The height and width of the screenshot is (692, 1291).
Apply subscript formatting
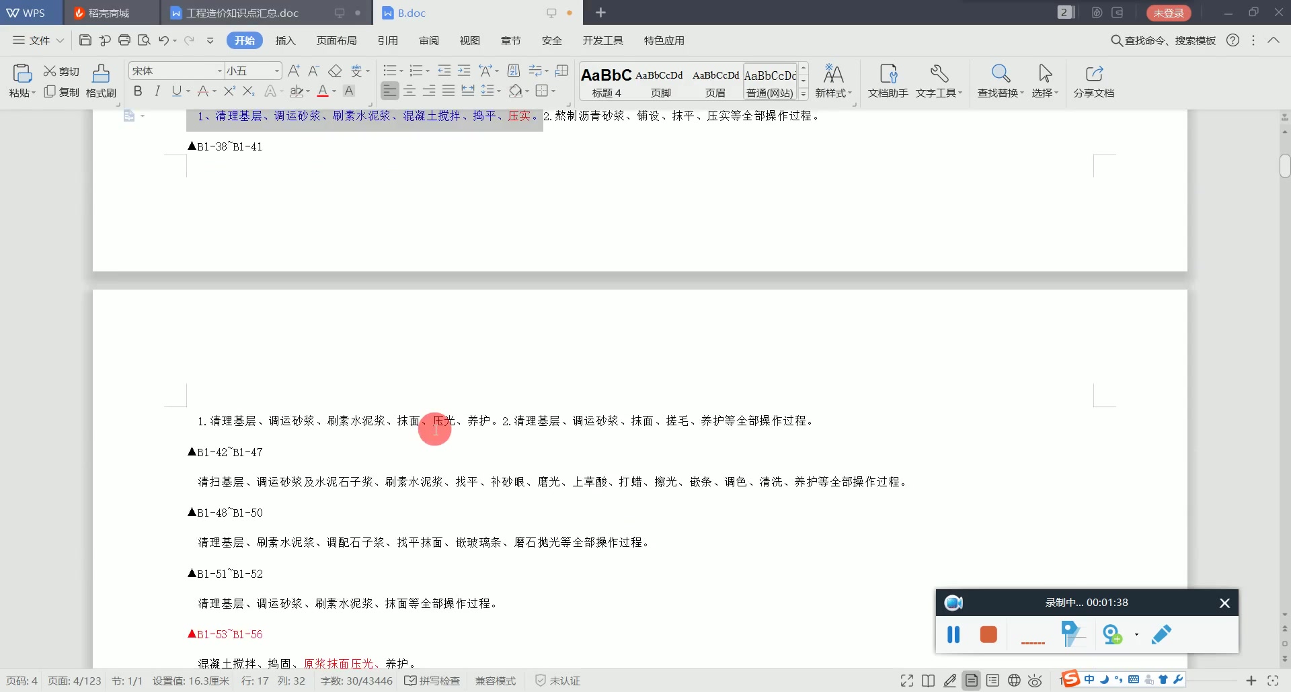249,91
